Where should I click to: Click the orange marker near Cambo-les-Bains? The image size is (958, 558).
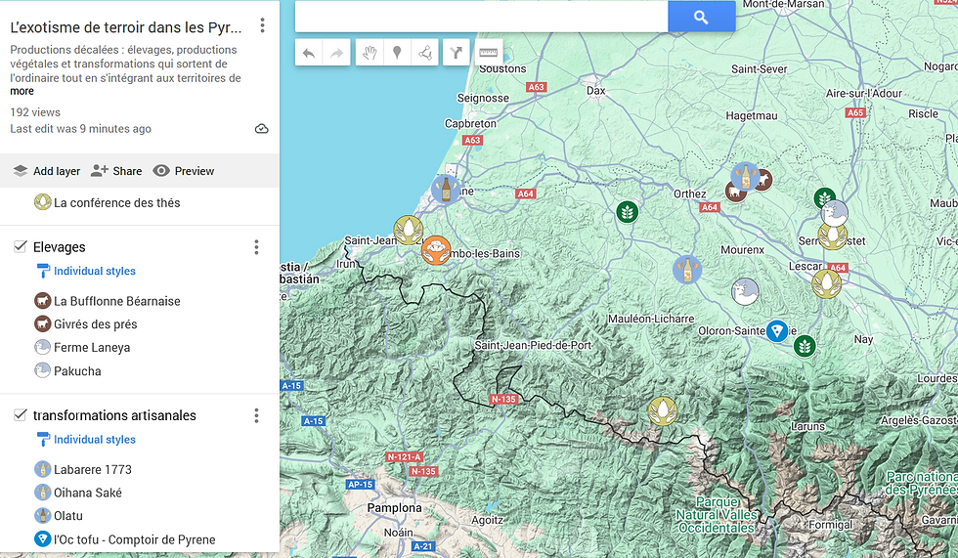pos(436,250)
